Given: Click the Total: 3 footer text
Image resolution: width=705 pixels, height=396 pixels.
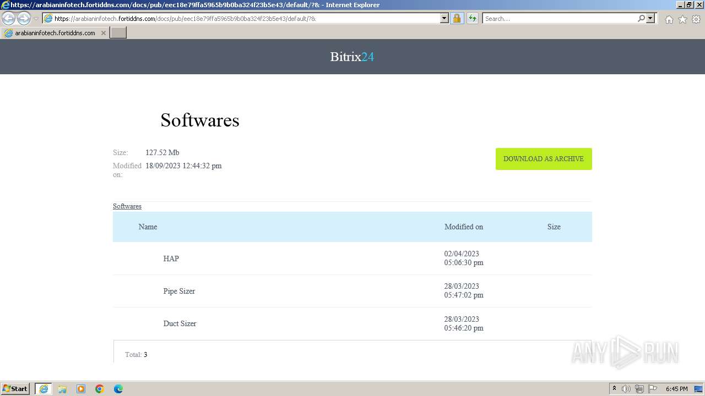Looking at the screenshot, I should pos(136,355).
